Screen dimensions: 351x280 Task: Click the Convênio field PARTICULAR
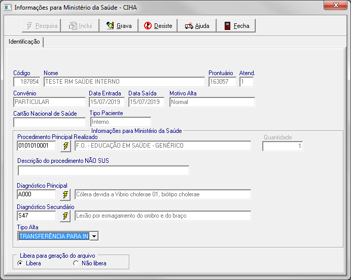click(50, 102)
